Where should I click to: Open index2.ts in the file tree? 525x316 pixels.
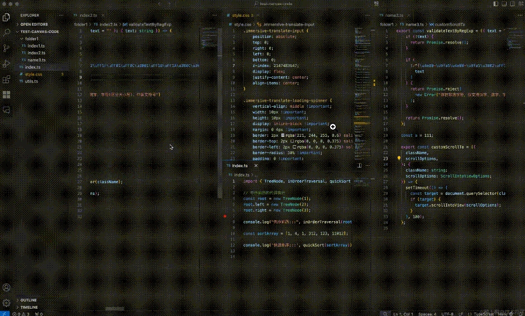pyautogui.click(x=36, y=53)
